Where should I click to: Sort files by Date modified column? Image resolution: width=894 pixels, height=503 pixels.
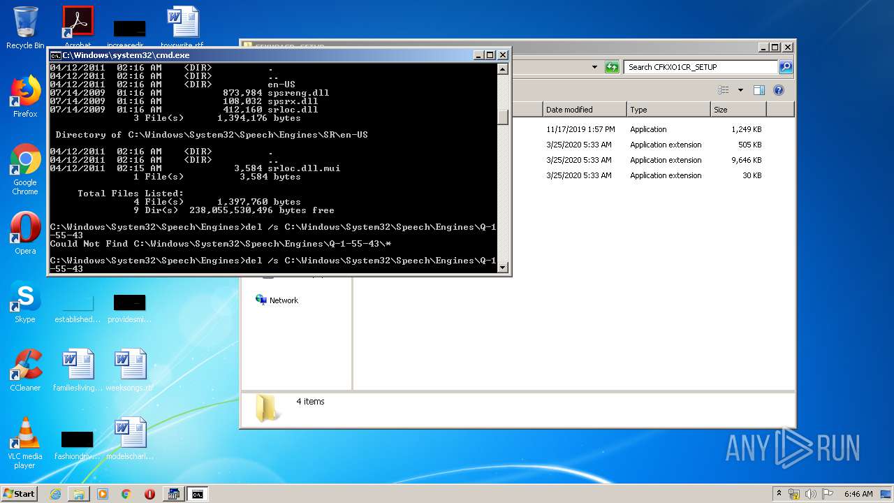(585, 110)
